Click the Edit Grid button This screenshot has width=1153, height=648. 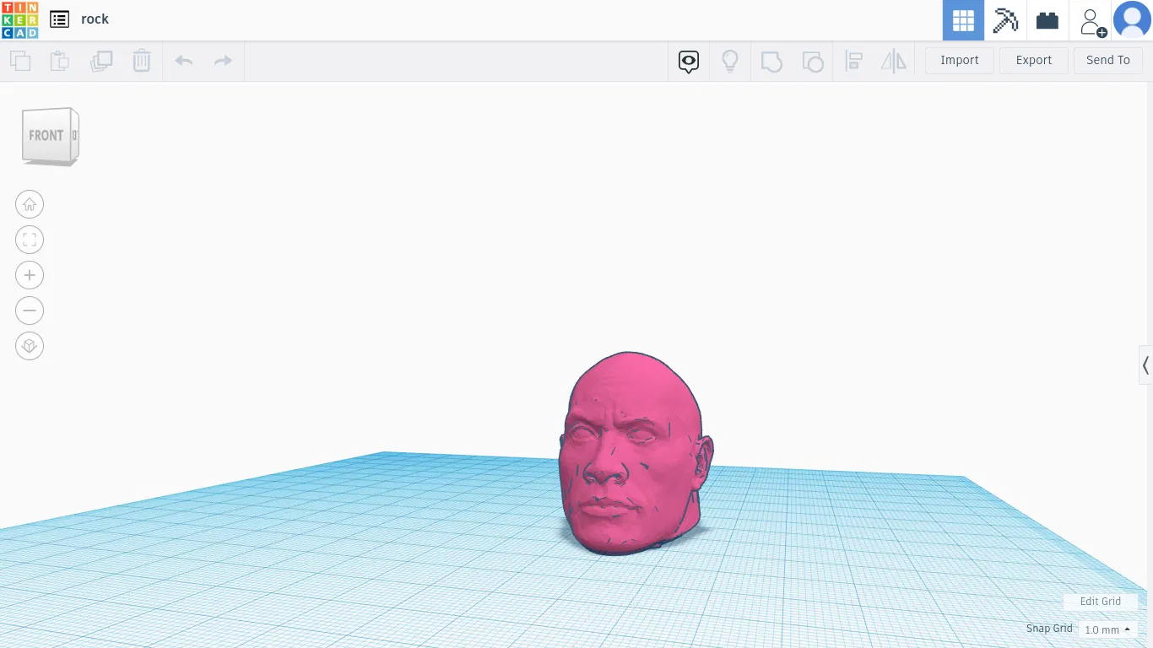click(1101, 602)
